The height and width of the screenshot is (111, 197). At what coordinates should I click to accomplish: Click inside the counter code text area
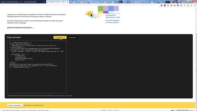tap(37, 67)
